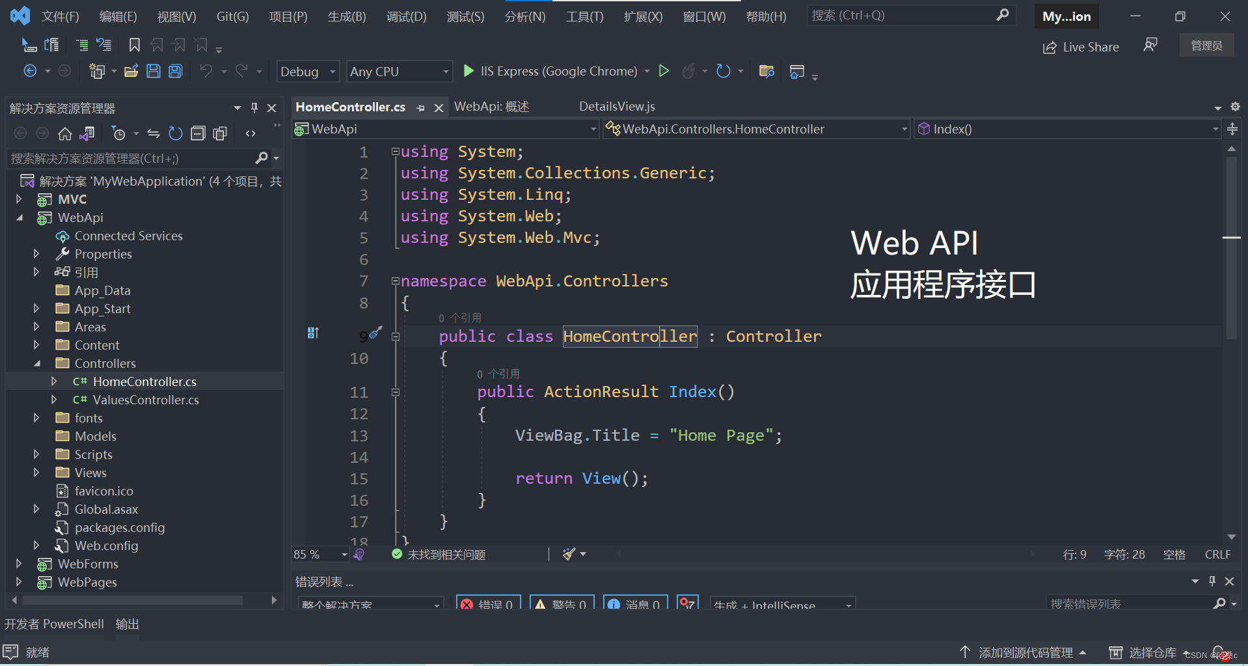Viewport: 1248px width, 666px height.
Task: Start a Live Share session
Action: coord(1080,46)
